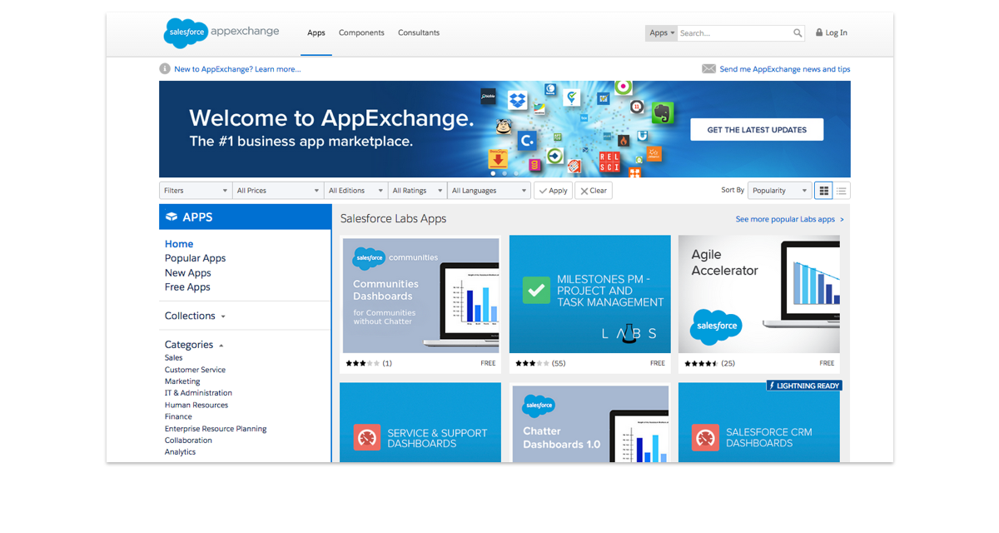999x533 pixels.
Task: Click the envelope news icon
Action: tap(708, 69)
